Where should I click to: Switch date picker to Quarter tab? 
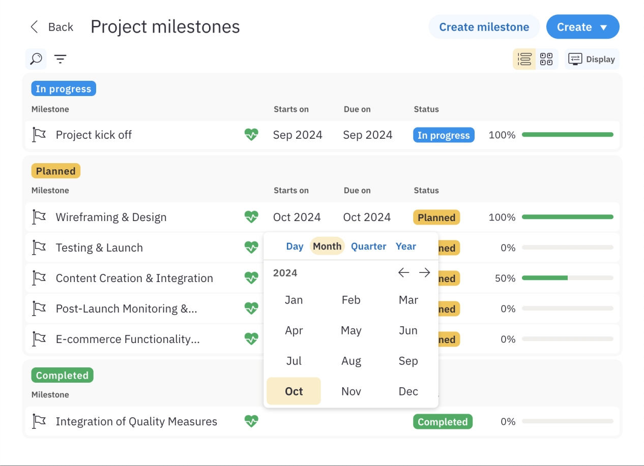click(368, 246)
